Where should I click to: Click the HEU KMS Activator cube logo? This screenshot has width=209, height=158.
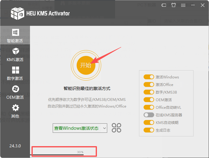tap(18, 13)
